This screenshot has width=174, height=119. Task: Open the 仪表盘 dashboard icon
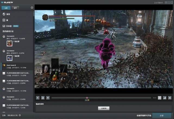click(4, 26)
